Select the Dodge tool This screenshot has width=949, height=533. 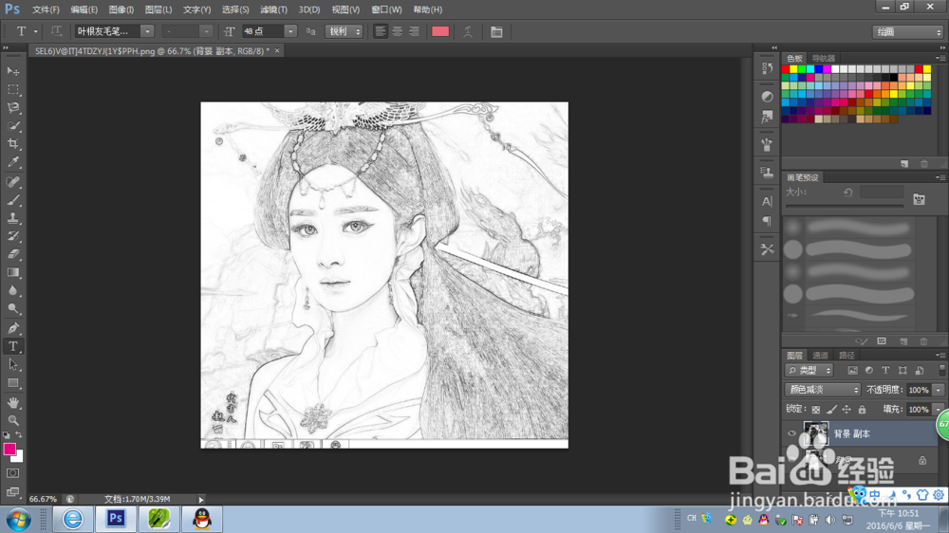point(12,309)
